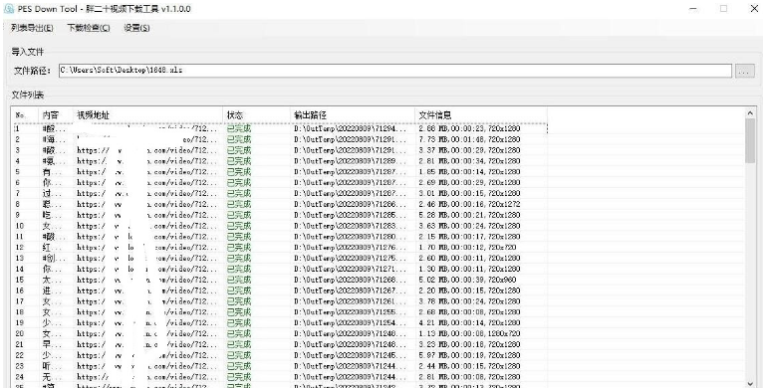Click the 1.13 MB 1280x720 file info cell
Viewport: 763px width, 388px height.
point(469,333)
